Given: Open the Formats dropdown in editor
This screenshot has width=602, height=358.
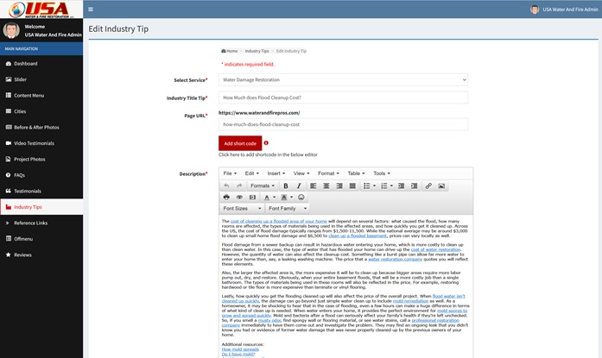Looking at the screenshot, I should coord(262,185).
